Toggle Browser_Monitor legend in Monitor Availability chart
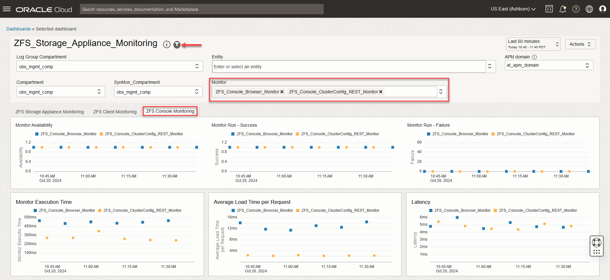Viewport: 610px width, 280px height. pyautogui.click(x=66, y=134)
